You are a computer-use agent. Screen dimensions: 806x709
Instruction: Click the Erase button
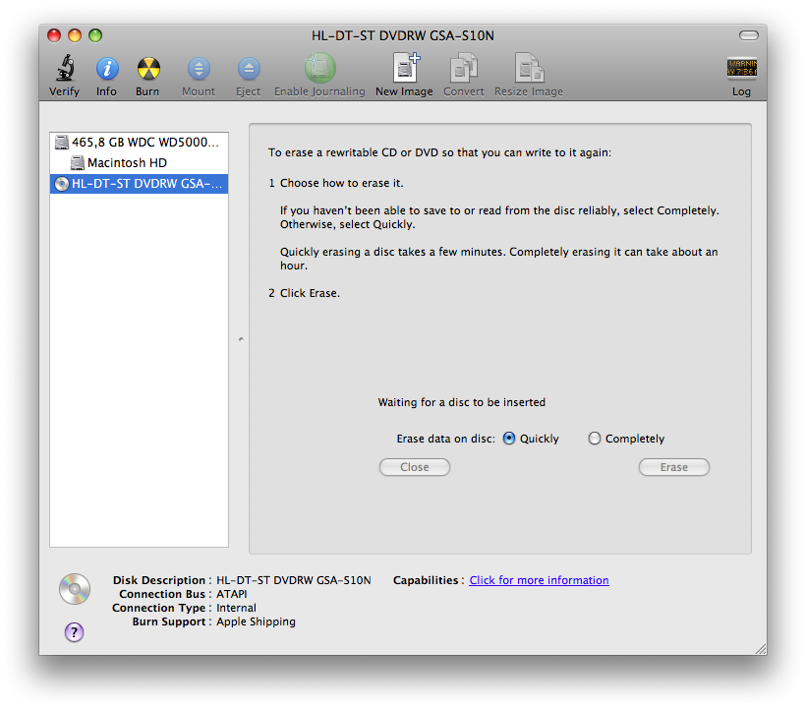674,467
